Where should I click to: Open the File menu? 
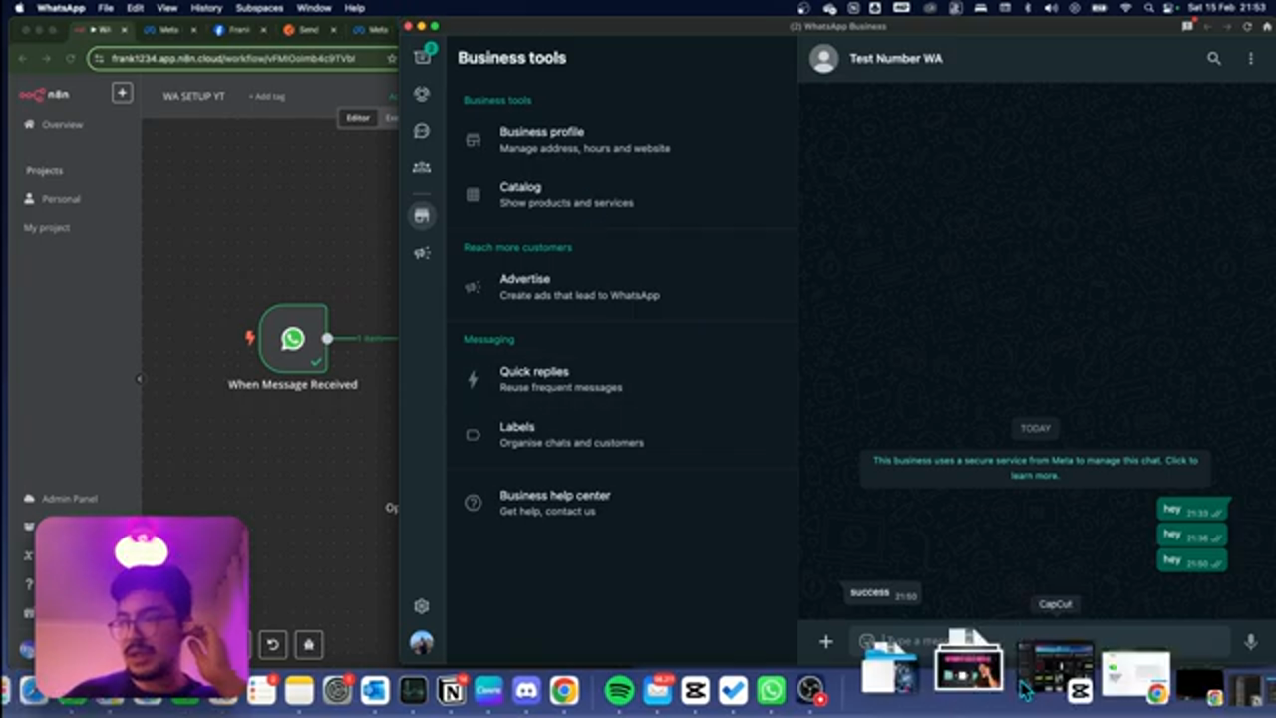pyautogui.click(x=106, y=8)
